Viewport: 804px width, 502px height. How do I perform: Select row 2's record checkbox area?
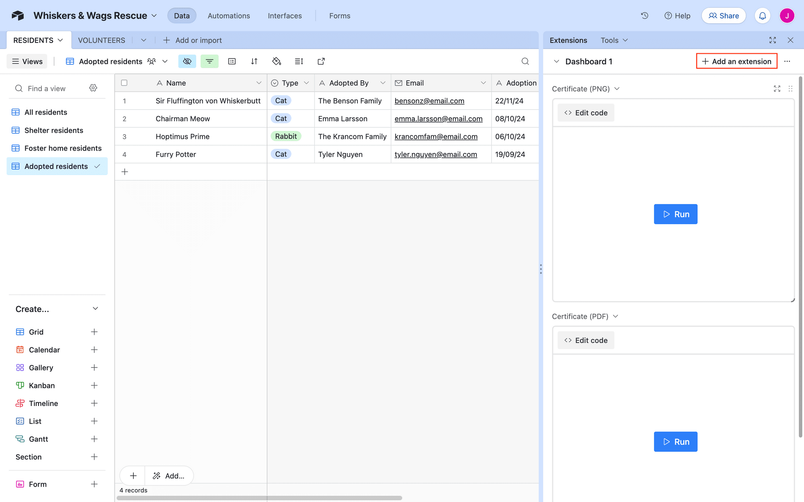point(124,118)
